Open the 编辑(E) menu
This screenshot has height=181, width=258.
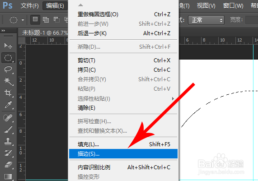(55, 6)
